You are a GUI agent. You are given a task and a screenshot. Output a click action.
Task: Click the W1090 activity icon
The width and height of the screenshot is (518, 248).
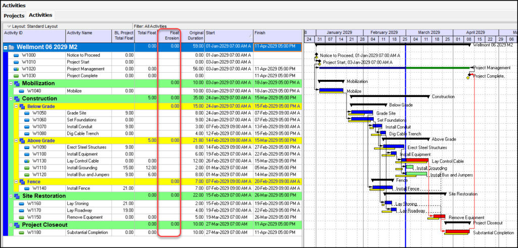point(27,147)
